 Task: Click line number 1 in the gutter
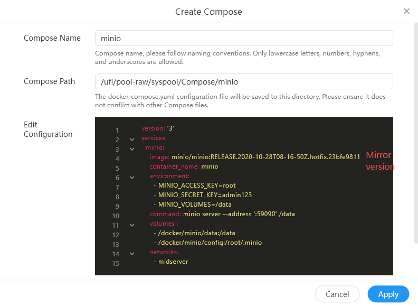click(x=117, y=131)
